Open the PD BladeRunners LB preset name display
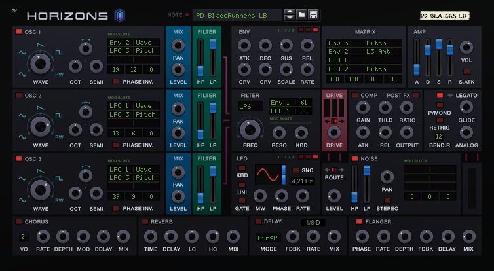 click(x=237, y=15)
